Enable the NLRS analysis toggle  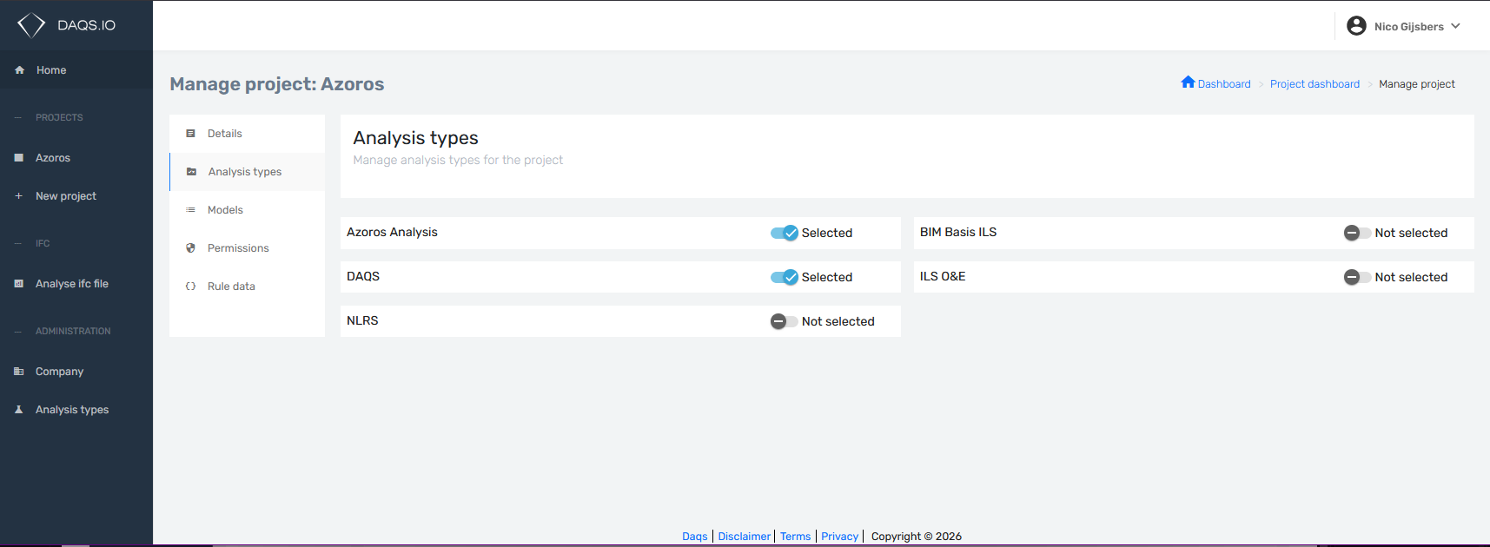pos(784,321)
